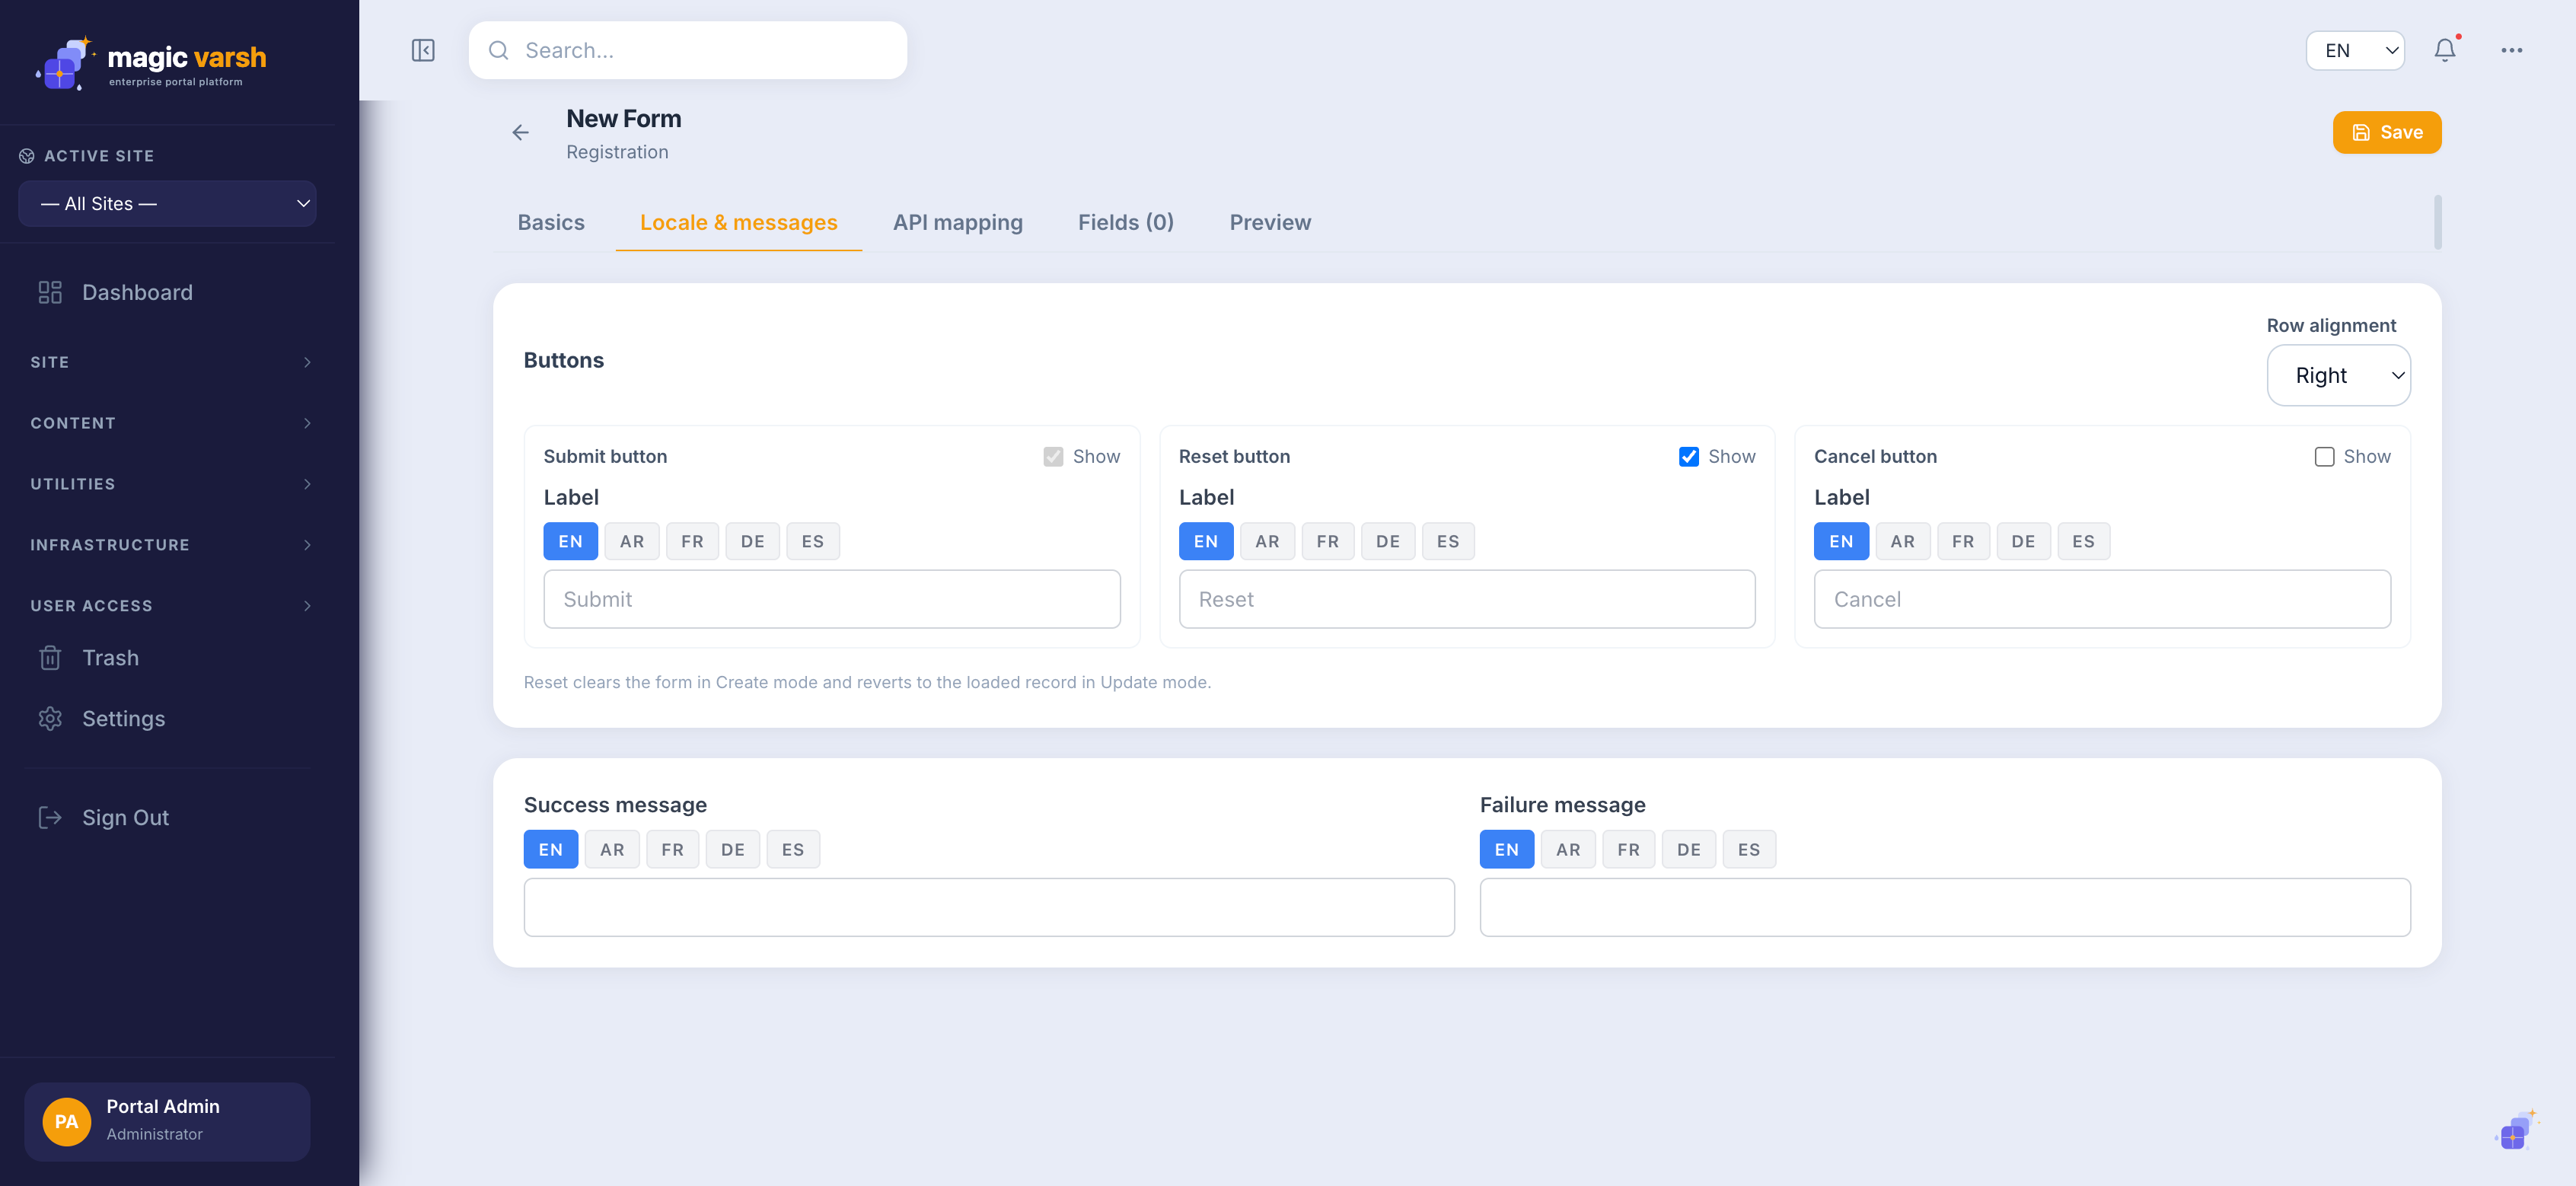Screen dimensions: 2576x1186
Task: Select AR locale for Failure message
Action: (x=1568, y=850)
